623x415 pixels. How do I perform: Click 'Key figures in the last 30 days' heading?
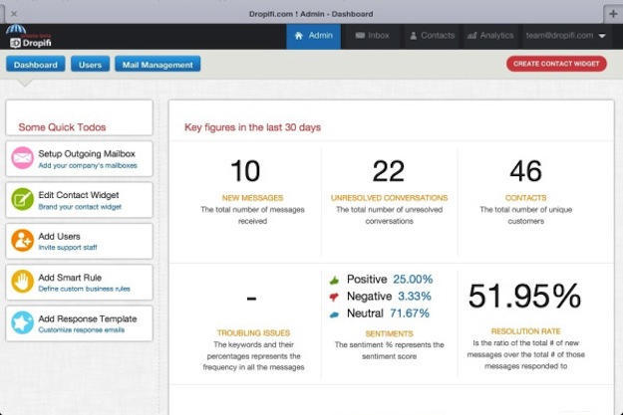pos(253,127)
